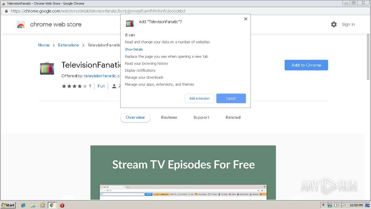Click the secure lock icon in address bar

pos(6,11)
